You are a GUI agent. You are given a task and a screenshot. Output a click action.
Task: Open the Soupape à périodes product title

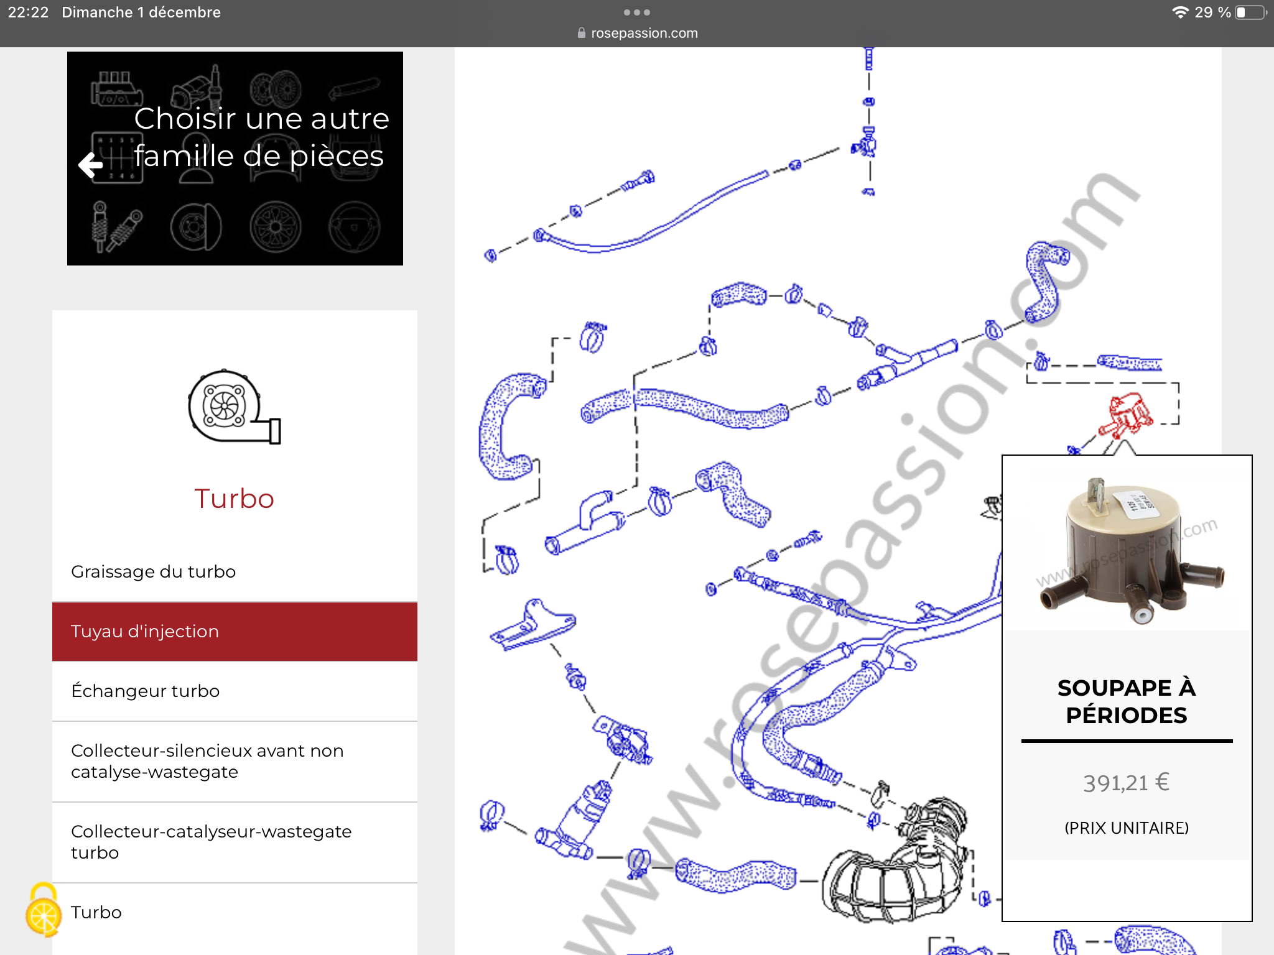1126,701
